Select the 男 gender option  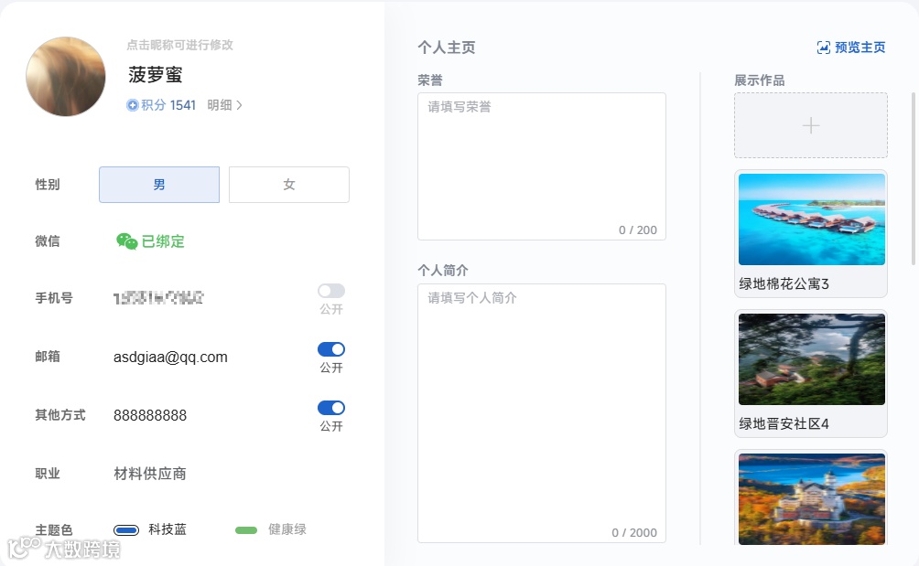pos(158,184)
